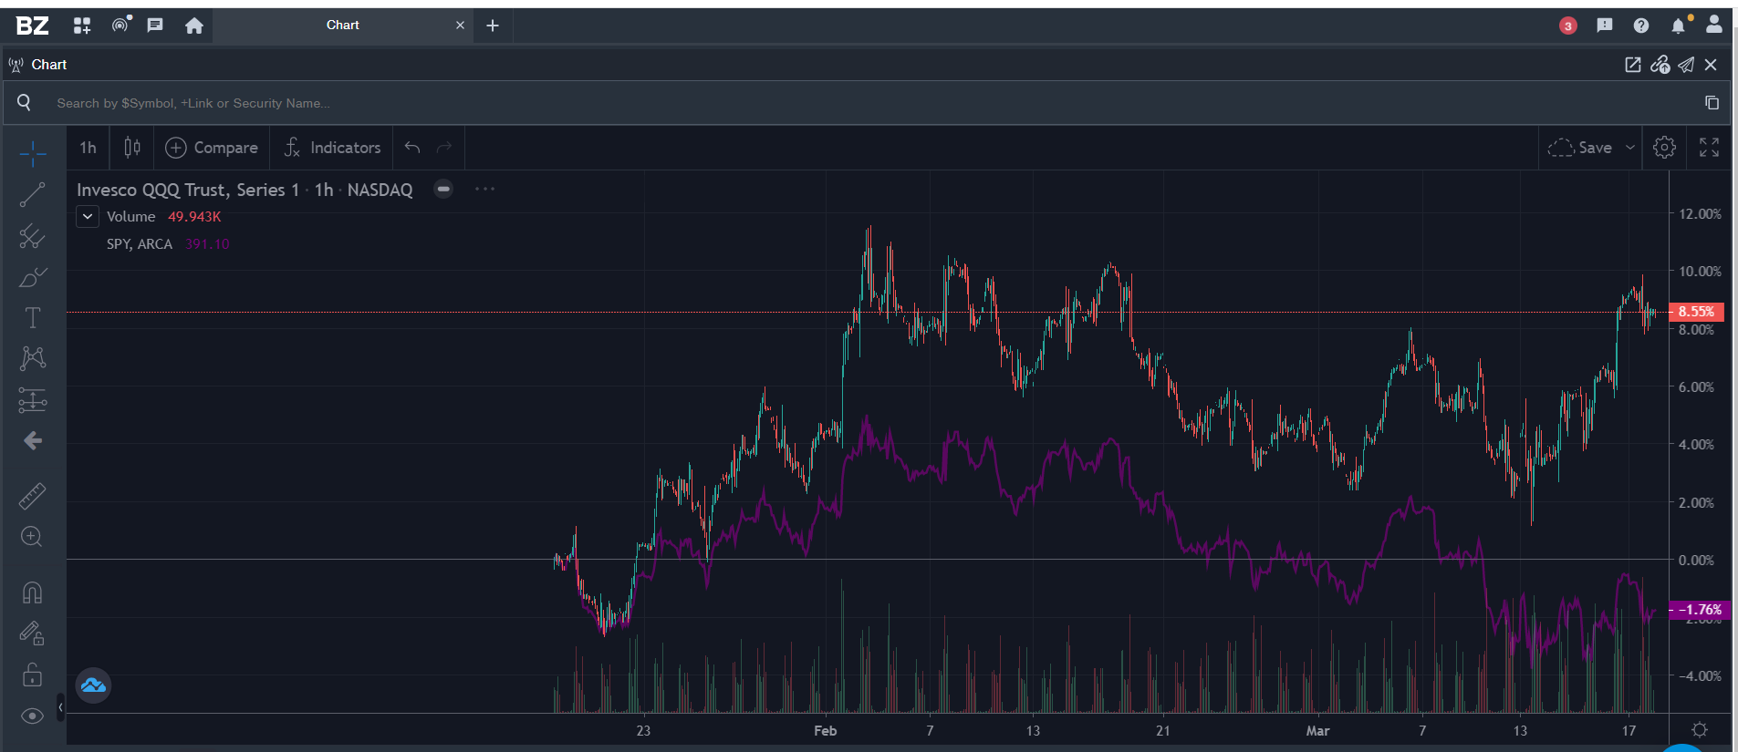The image size is (1738, 752).
Task: Open the prediction and measurement tools
Action: (33, 400)
